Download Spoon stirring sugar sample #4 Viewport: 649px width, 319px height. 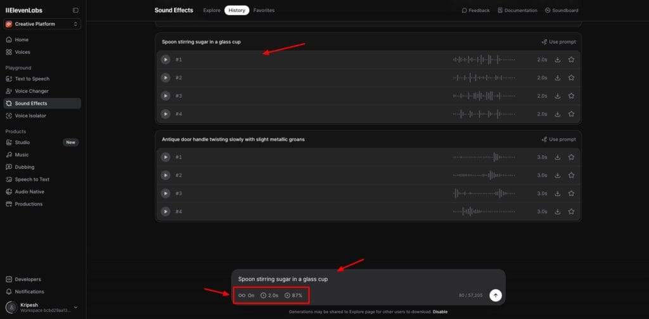pos(558,114)
